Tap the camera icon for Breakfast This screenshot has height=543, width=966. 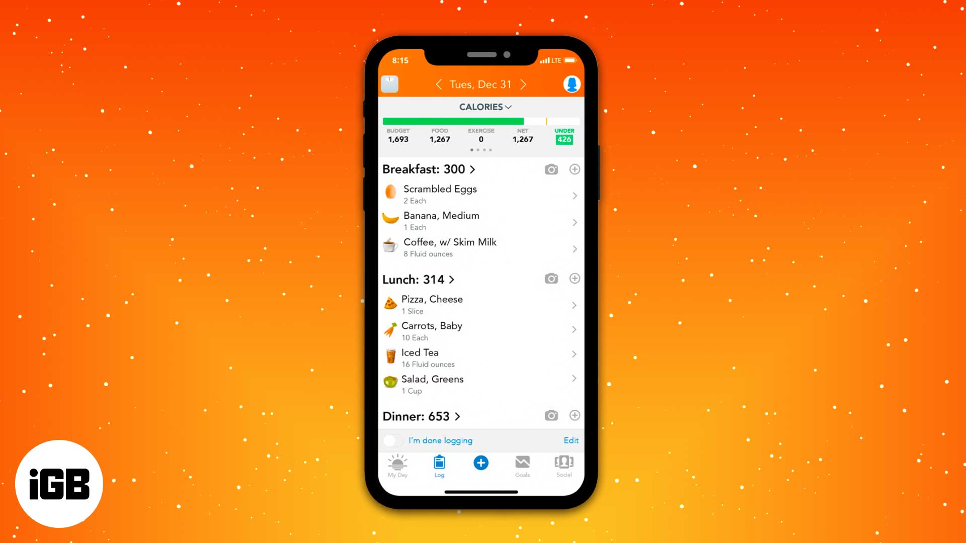point(551,168)
